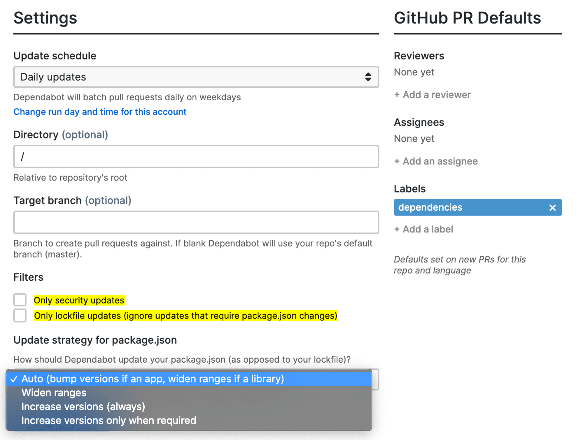Screen dimensions: 581x440
Task: Add an assignee for pull requests
Action: 436,161
